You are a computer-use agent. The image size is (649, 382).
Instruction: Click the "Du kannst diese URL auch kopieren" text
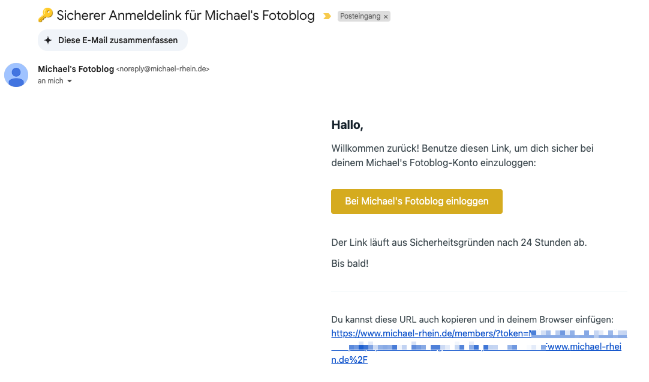[472, 320]
